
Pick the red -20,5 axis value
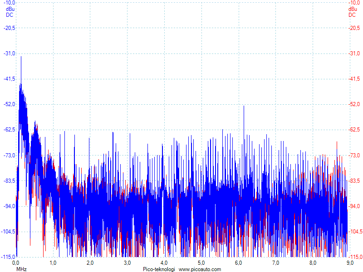click(354, 28)
